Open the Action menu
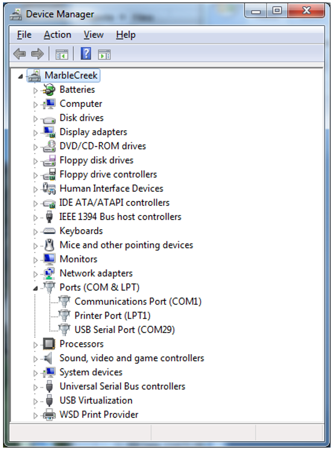This screenshot has height=450, width=333. click(57, 35)
